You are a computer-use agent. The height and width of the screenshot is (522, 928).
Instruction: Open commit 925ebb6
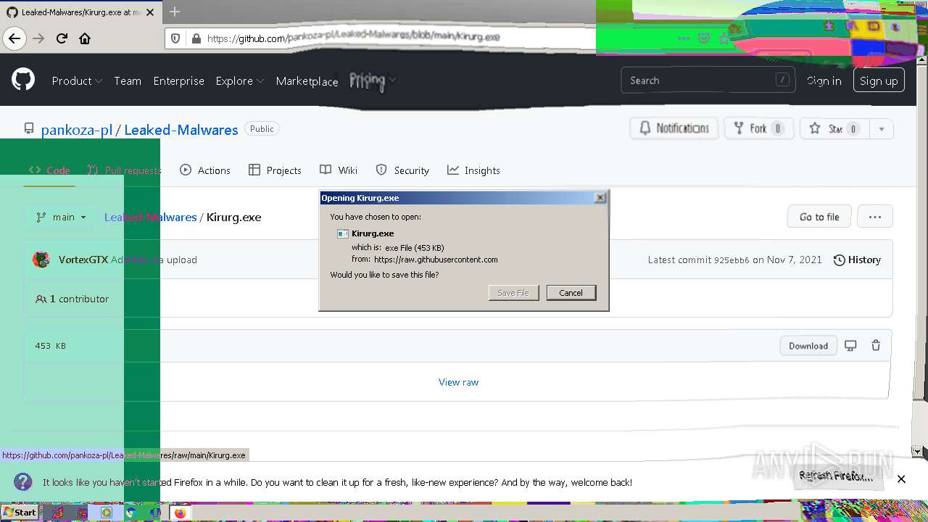pyautogui.click(x=732, y=260)
